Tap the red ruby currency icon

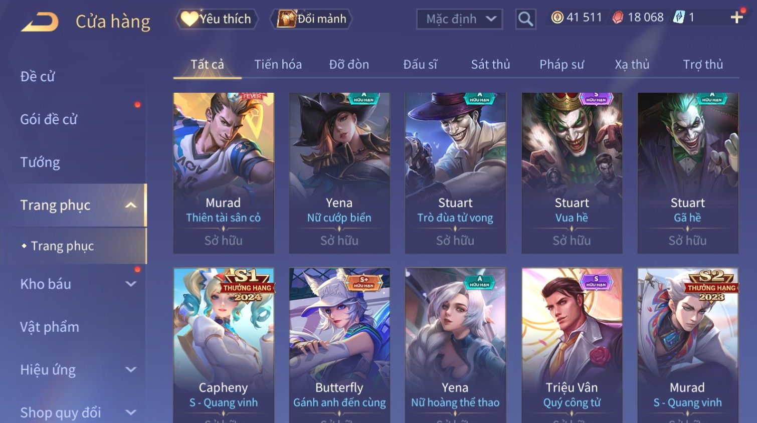coord(618,18)
